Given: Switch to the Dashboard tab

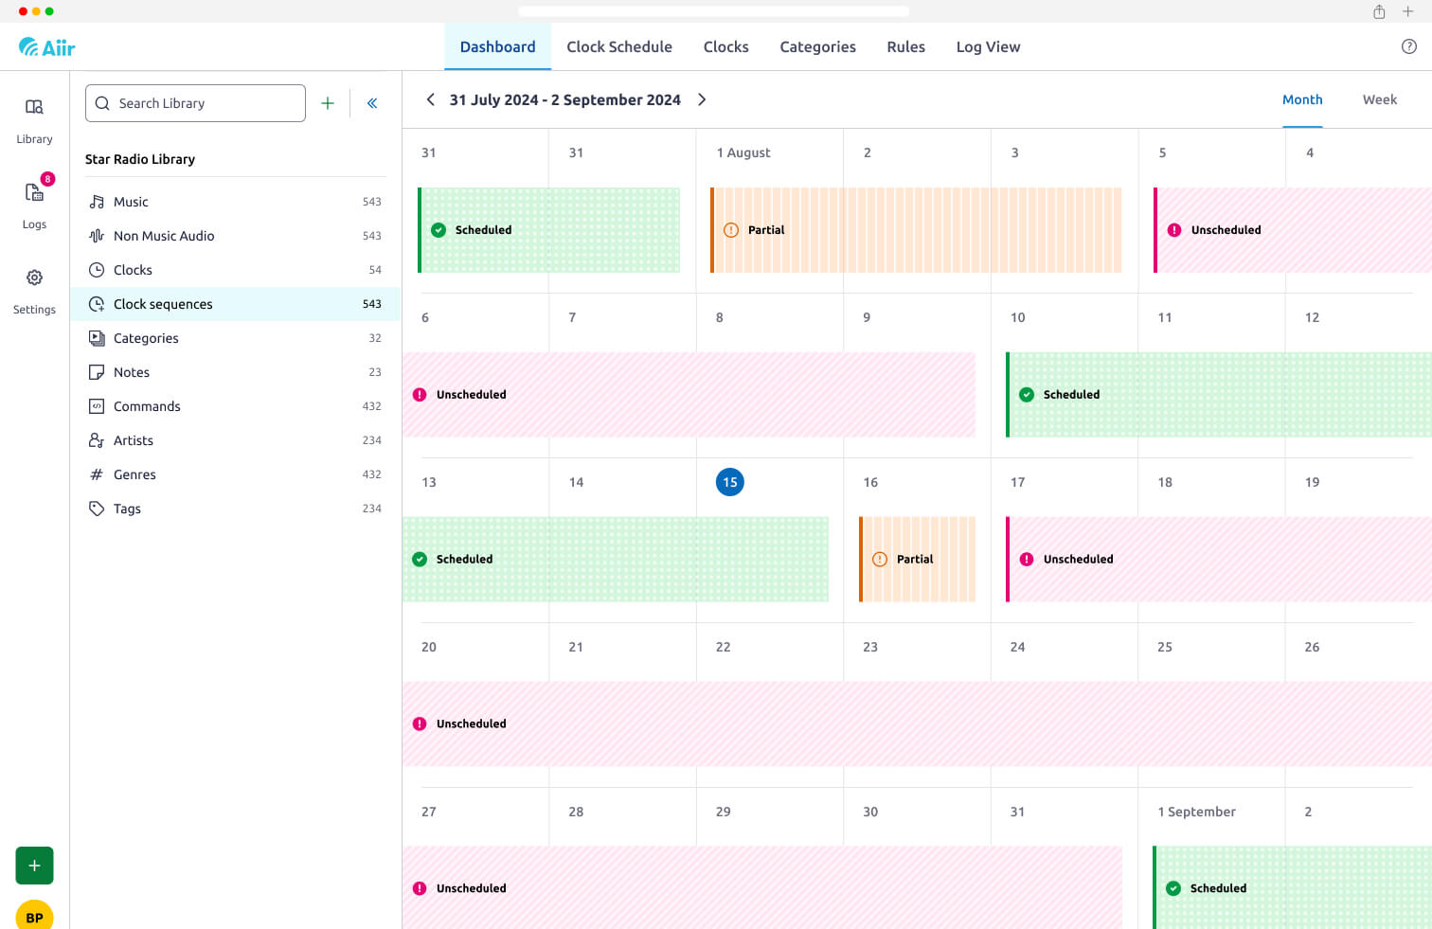Looking at the screenshot, I should point(497,46).
